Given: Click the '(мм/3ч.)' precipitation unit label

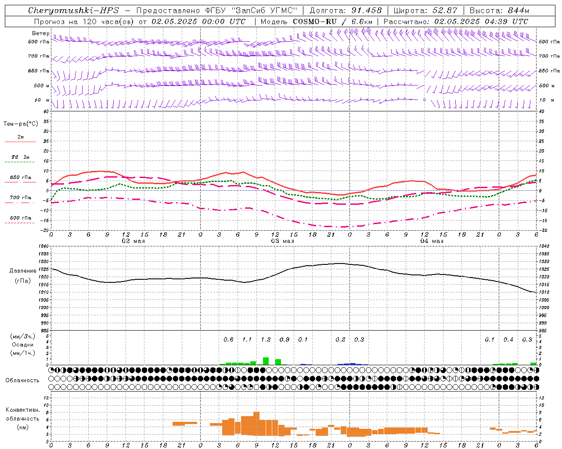Looking at the screenshot, I should pyautogui.click(x=23, y=337).
